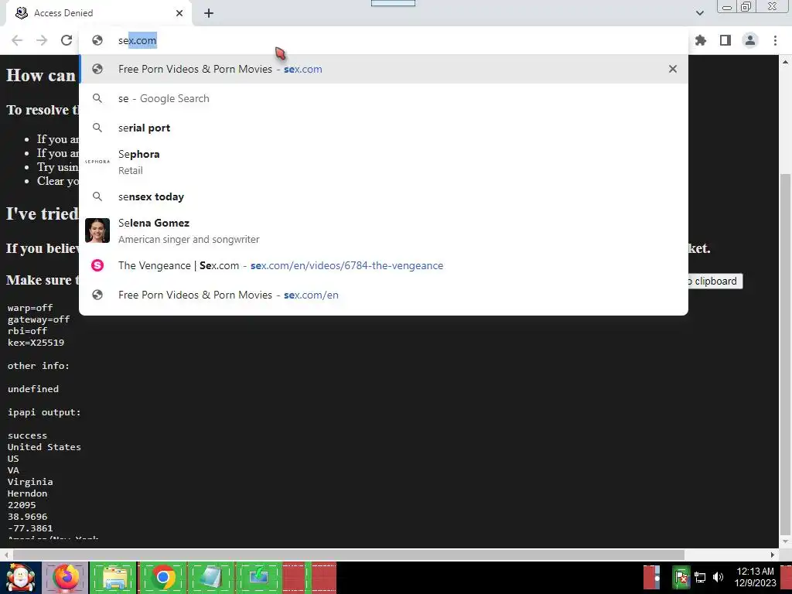The height and width of the screenshot is (594, 792).
Task: Click the volume speaker tray icon
Action: [x=718, y=577]
